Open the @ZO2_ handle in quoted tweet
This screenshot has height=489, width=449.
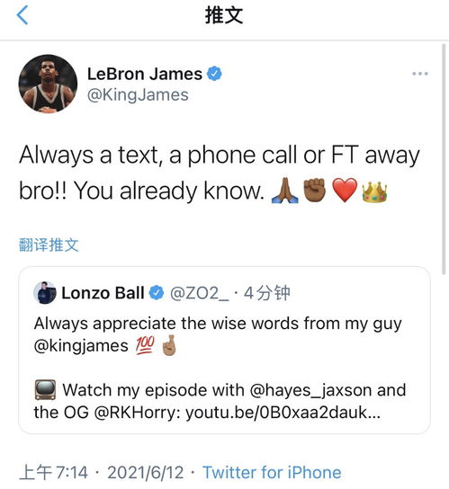(x=199, y=293)
